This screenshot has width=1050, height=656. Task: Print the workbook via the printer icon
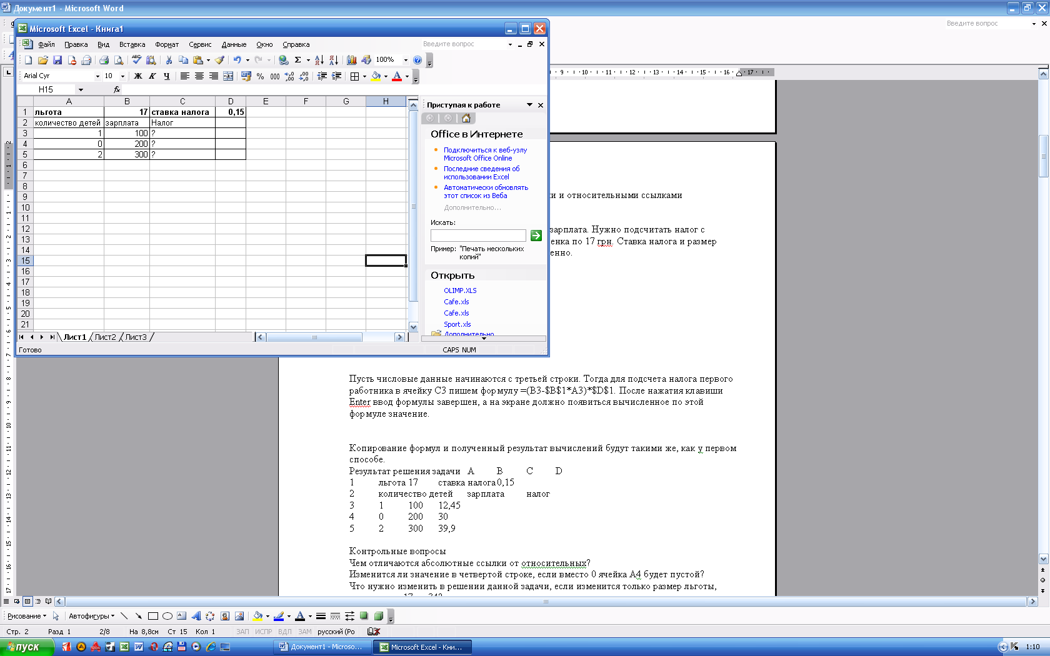(x=104, y=60)
